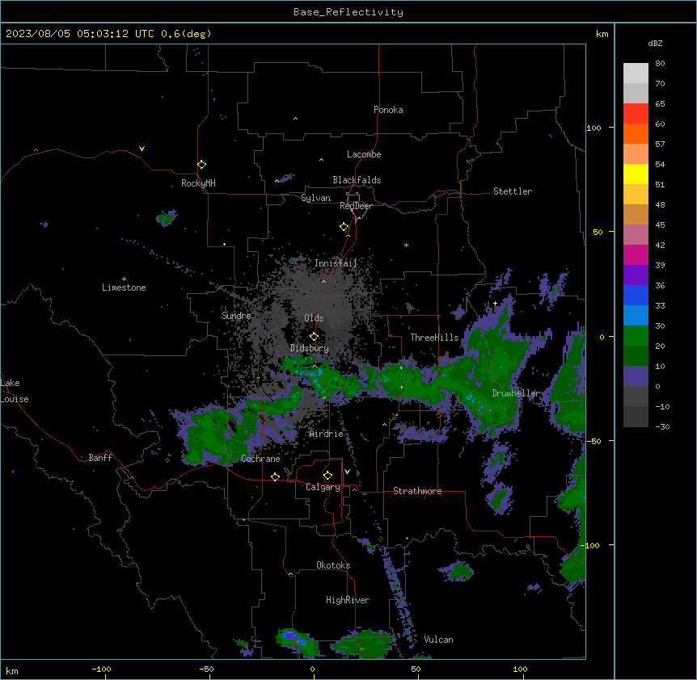697x680 pixels.
Task: Select the Banff label
Action: pos(100,458)
